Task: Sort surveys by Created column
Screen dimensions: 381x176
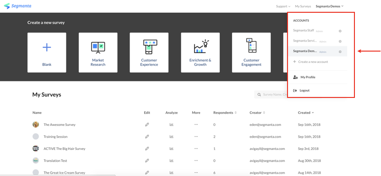Action: click(x=306, y=113)
